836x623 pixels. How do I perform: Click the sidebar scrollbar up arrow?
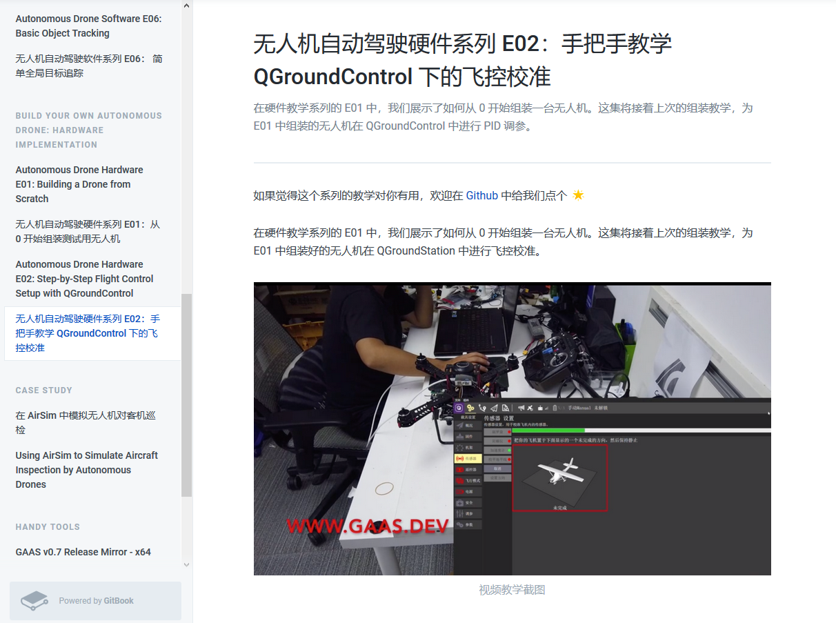point(186,6)
